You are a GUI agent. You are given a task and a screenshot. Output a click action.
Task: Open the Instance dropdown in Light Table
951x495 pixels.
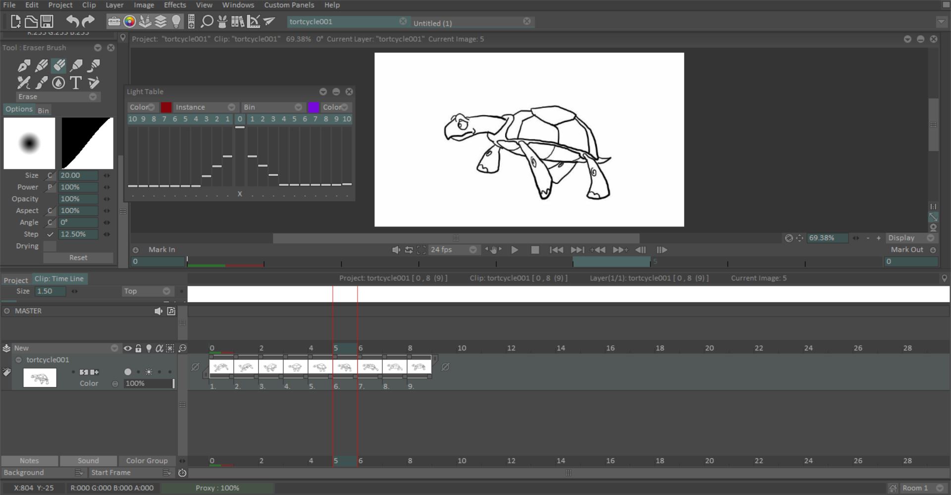coord(205,107)
